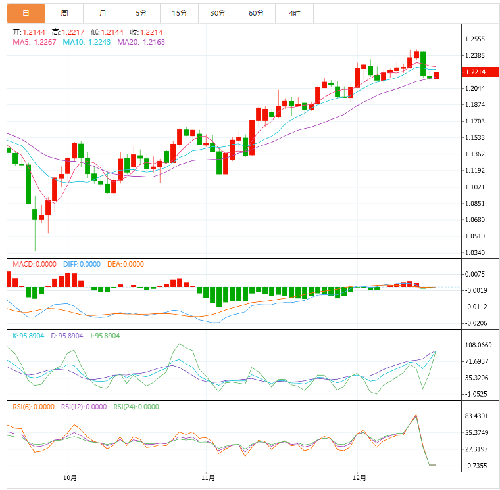Click the MA10 moving average label
The height and width of the screenshot is (490, 500).
point(87,42)
